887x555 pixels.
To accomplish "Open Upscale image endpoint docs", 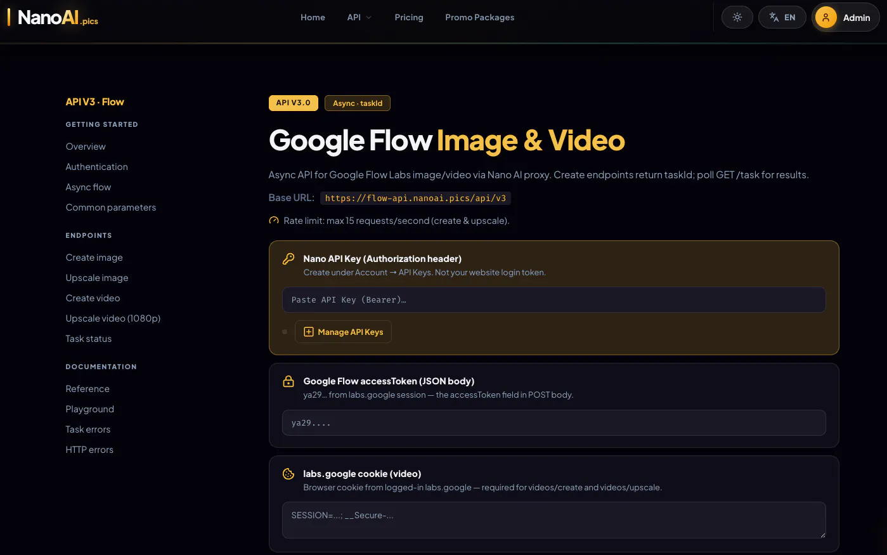I will click(97, 278).
